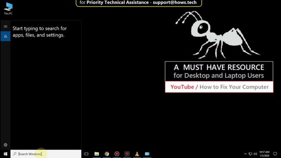Open the Action Center notifications icon
This screenshot has height=158, width=281.
coord(275,154)
